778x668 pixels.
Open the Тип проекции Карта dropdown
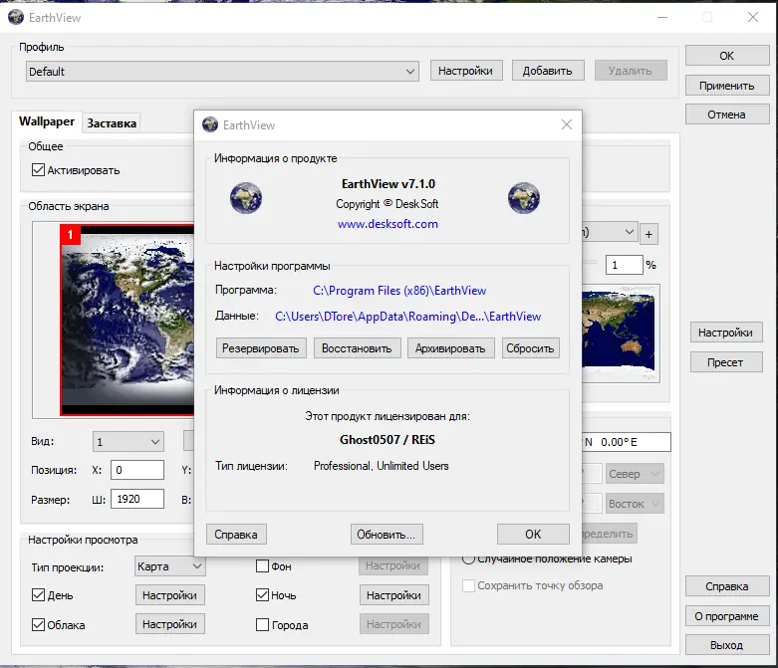pos(169,566)
